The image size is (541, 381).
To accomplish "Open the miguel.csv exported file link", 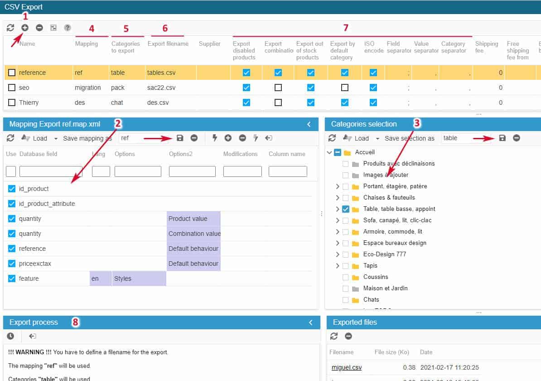I will tap(347, 367).
